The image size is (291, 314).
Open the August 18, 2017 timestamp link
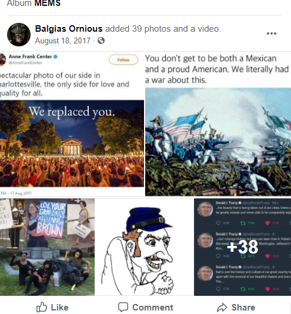click(63, 40)
